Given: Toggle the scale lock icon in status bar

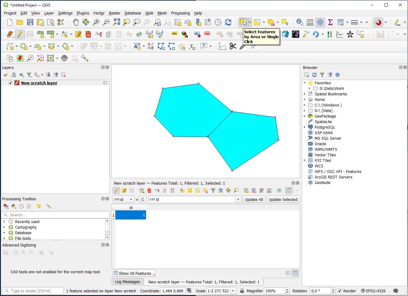Looking at the screenshot, I should pos(242,291).
